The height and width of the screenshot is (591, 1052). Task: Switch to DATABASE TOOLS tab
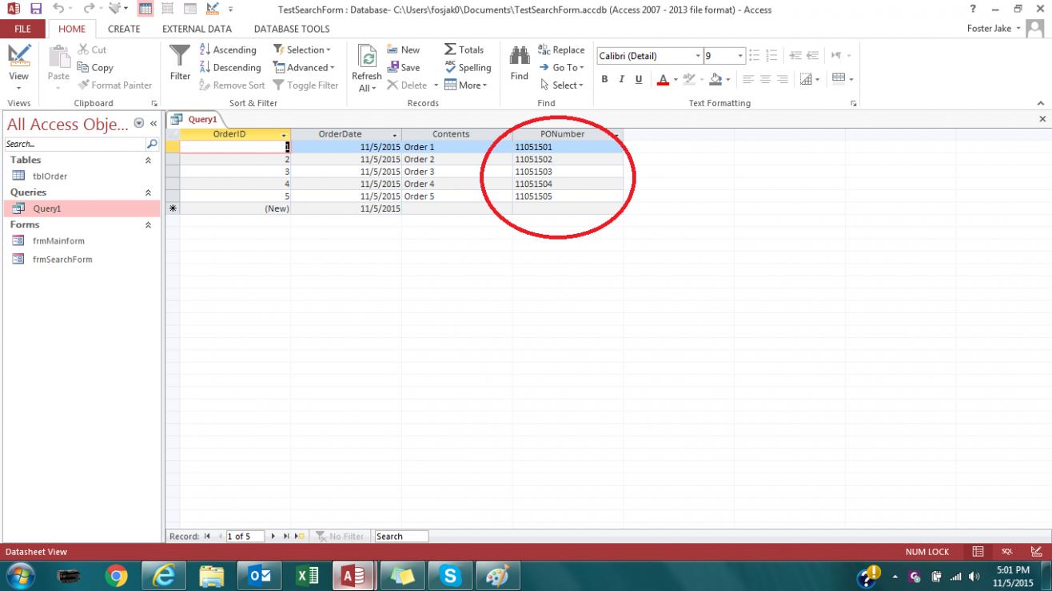point(292,29)
